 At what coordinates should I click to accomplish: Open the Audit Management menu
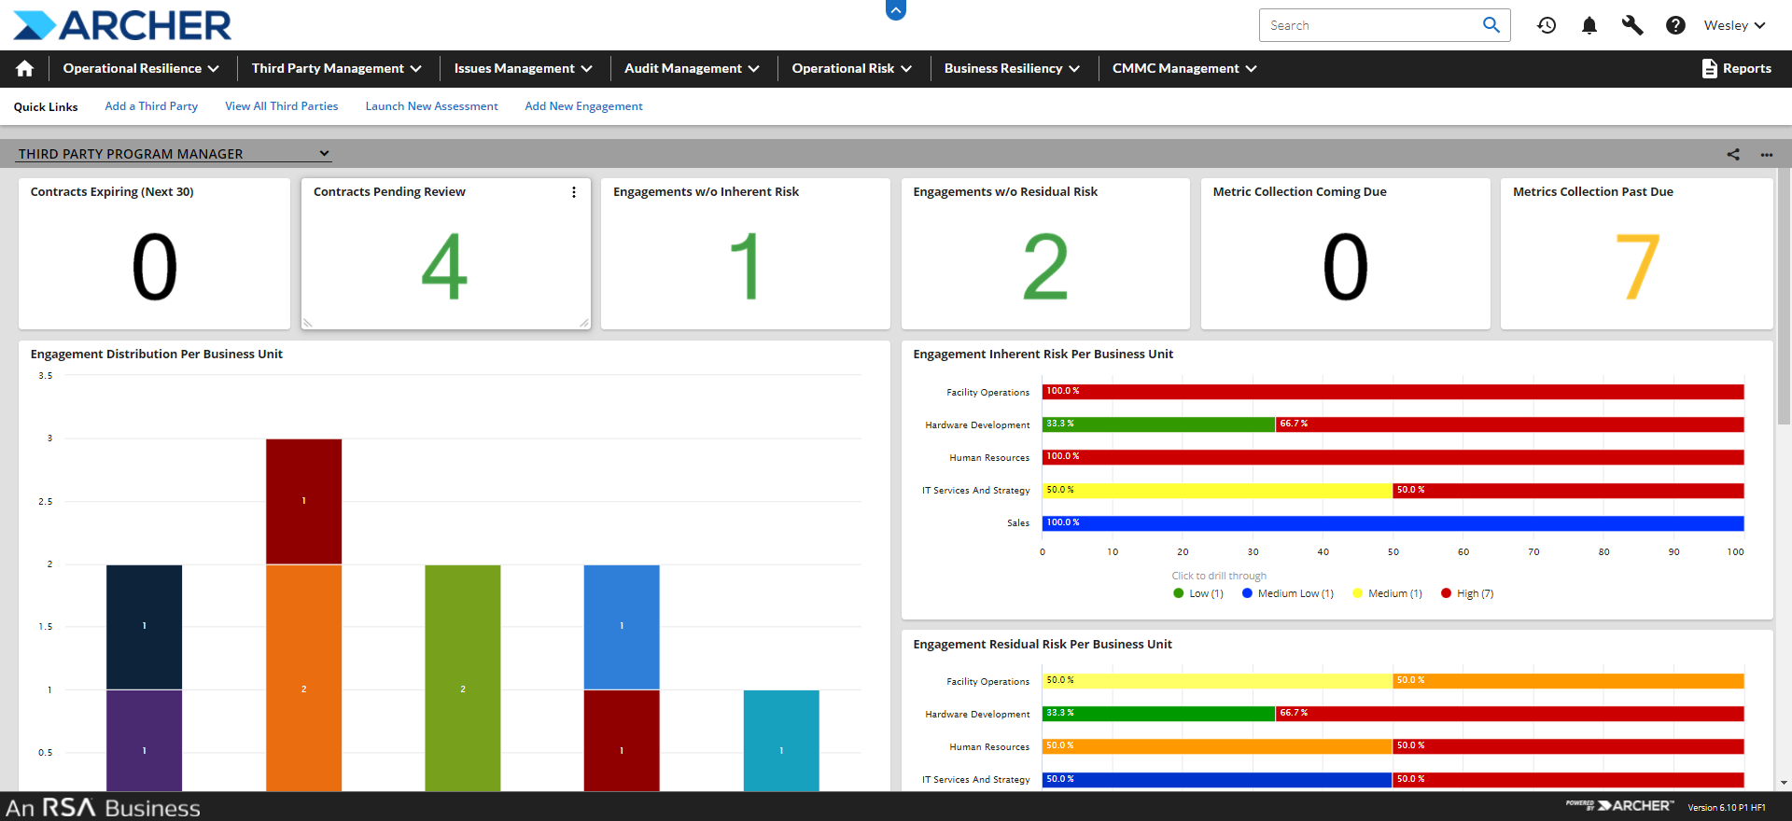pyautogui.click(x=692, y=68)
